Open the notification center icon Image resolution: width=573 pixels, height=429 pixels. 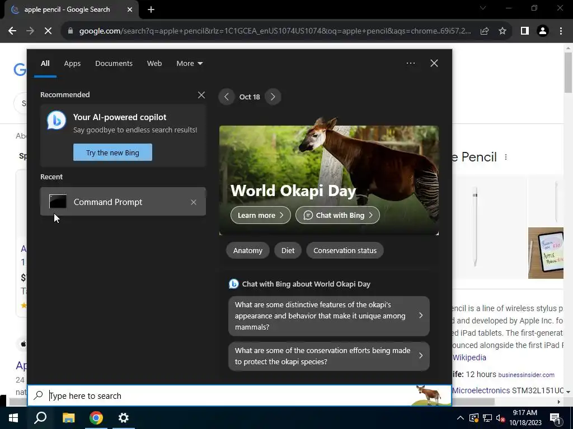[556, 418]
